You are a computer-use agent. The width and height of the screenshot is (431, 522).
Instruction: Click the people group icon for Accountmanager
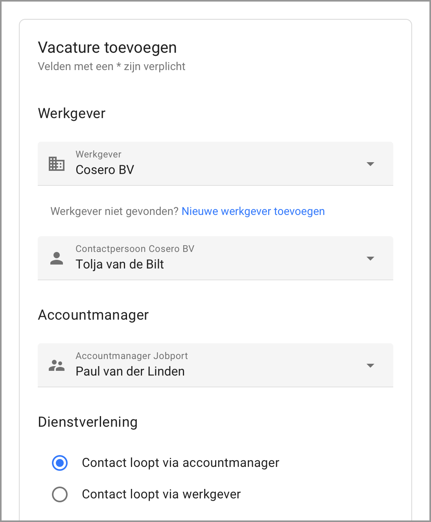[x=57, y=365]
